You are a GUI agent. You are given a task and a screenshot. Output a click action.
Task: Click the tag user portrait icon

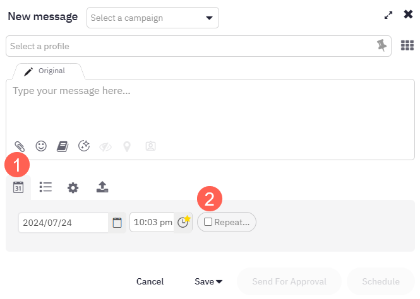point(150,146)
